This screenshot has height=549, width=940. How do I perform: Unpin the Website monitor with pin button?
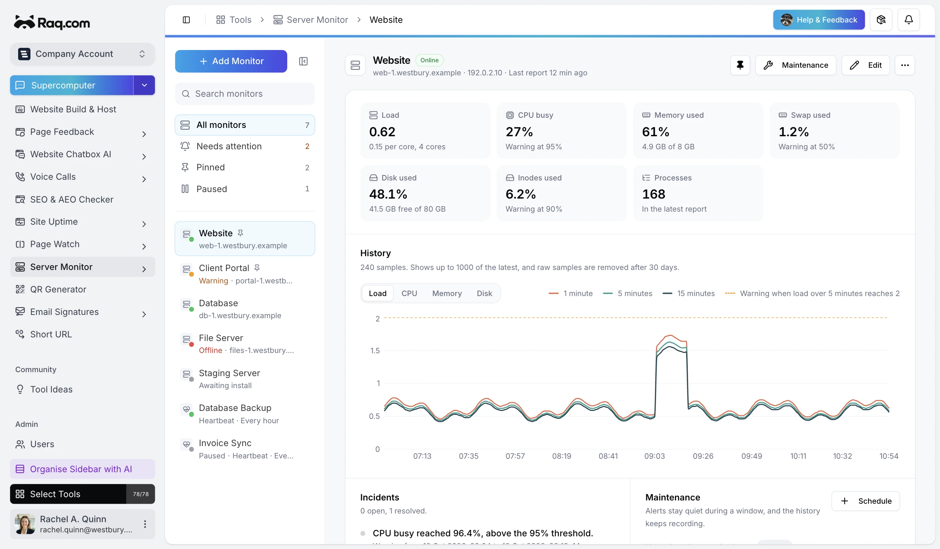(740, 65)
